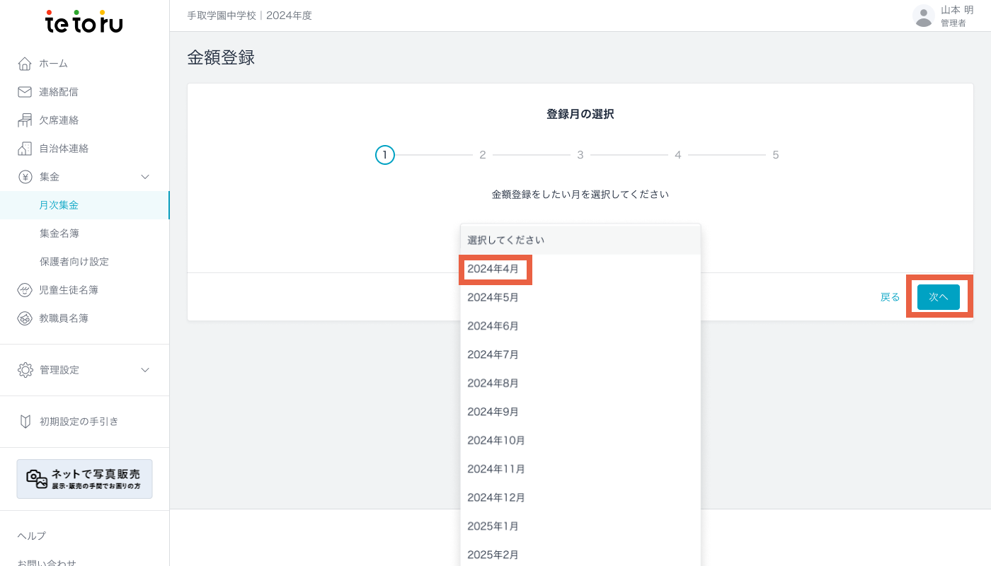Screen dimensions: 991x566
Task: Click the building icon for 自治体連絡
Action: 25,149
